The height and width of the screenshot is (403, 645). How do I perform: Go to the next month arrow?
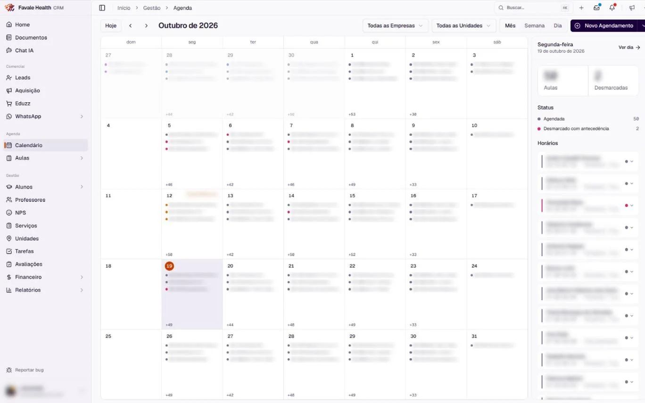point(146,25)
